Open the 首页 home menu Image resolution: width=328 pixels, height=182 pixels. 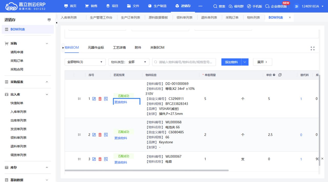70,6
